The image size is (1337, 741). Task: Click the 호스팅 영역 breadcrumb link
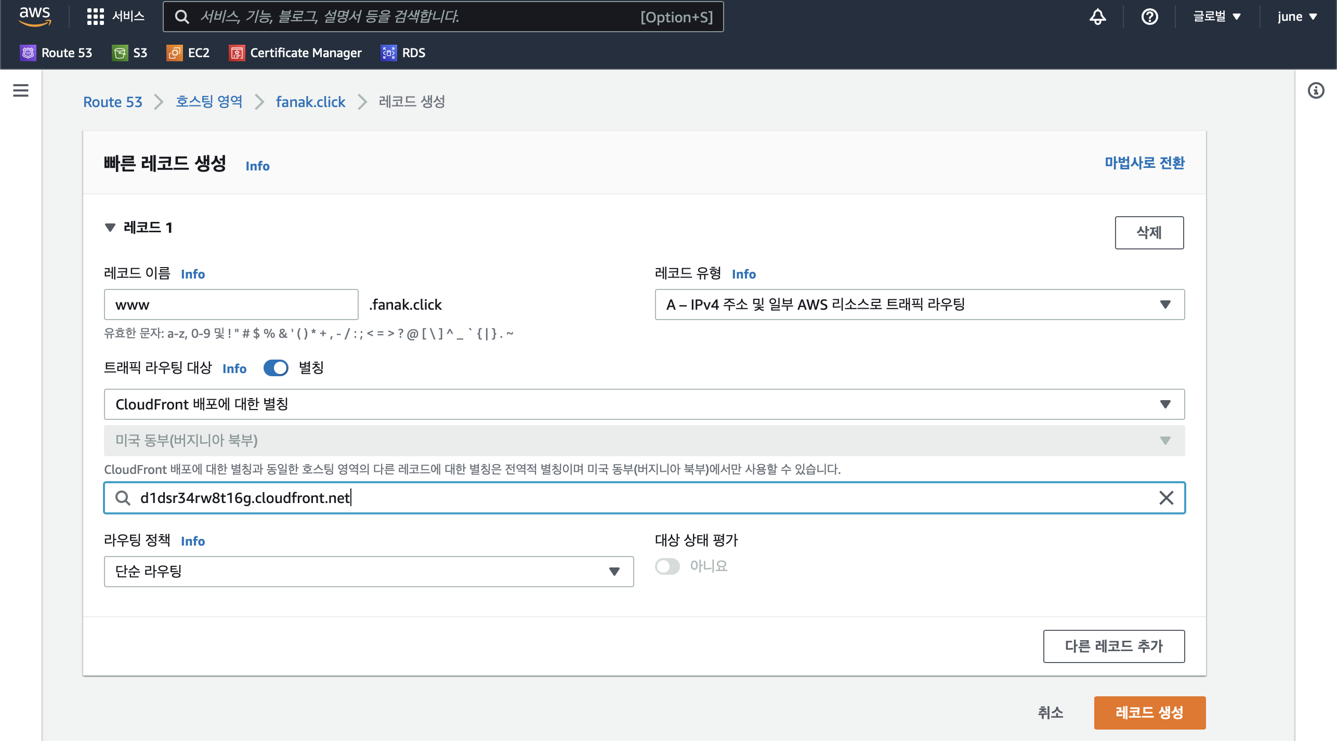pyautogui.click(x=209, y=102)
